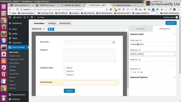
Task: Open the Transactions submenu link
Action: (14, 74)
